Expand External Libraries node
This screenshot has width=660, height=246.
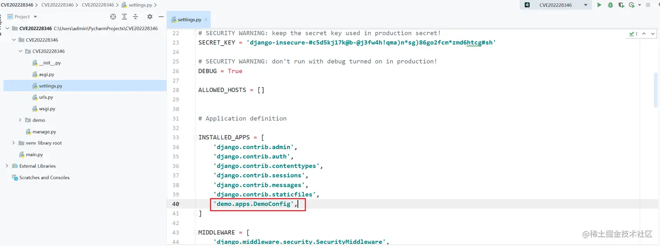tap(7, 166)
